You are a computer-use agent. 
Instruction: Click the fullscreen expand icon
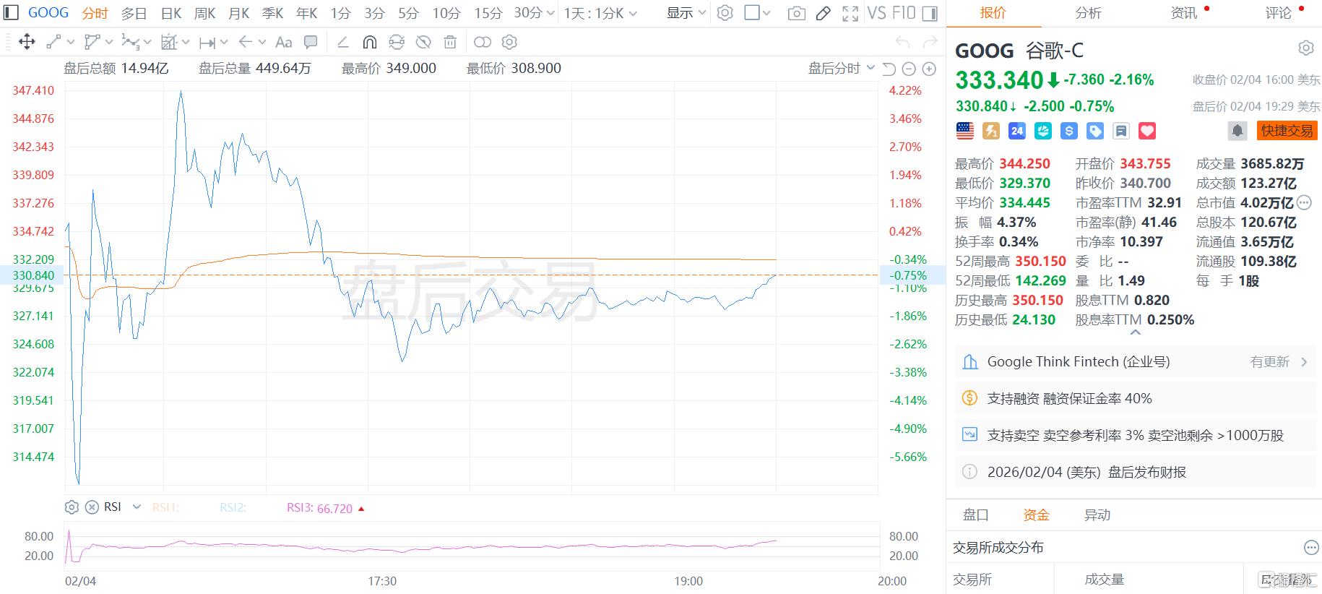coord(850,13)
